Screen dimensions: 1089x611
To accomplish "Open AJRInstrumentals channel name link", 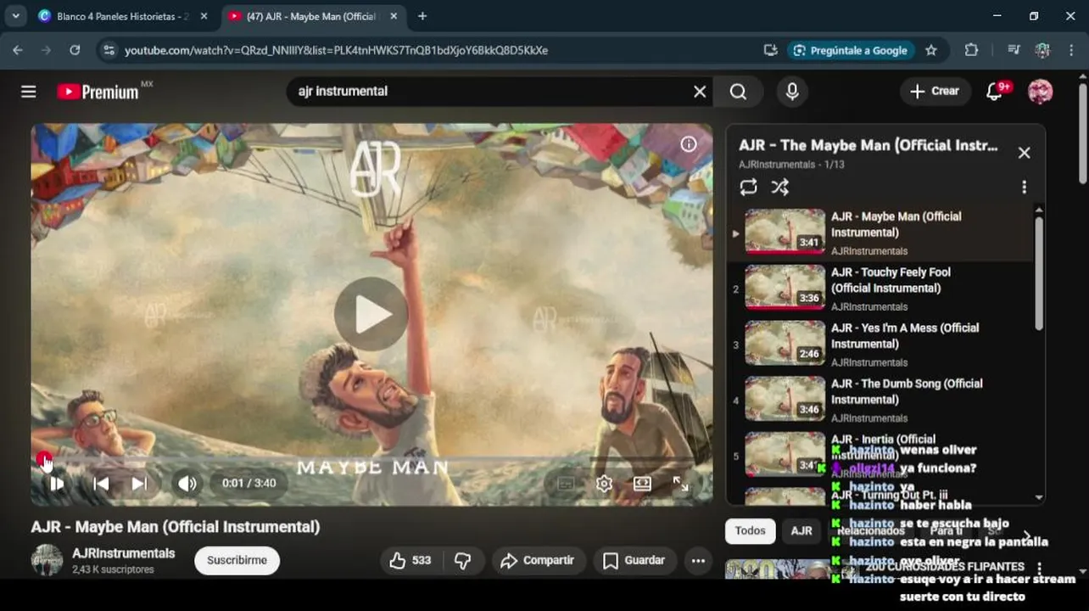I will [123, 553].
